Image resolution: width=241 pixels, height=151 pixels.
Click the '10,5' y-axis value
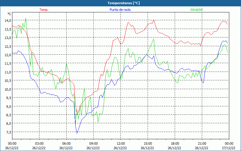(8, 80)
